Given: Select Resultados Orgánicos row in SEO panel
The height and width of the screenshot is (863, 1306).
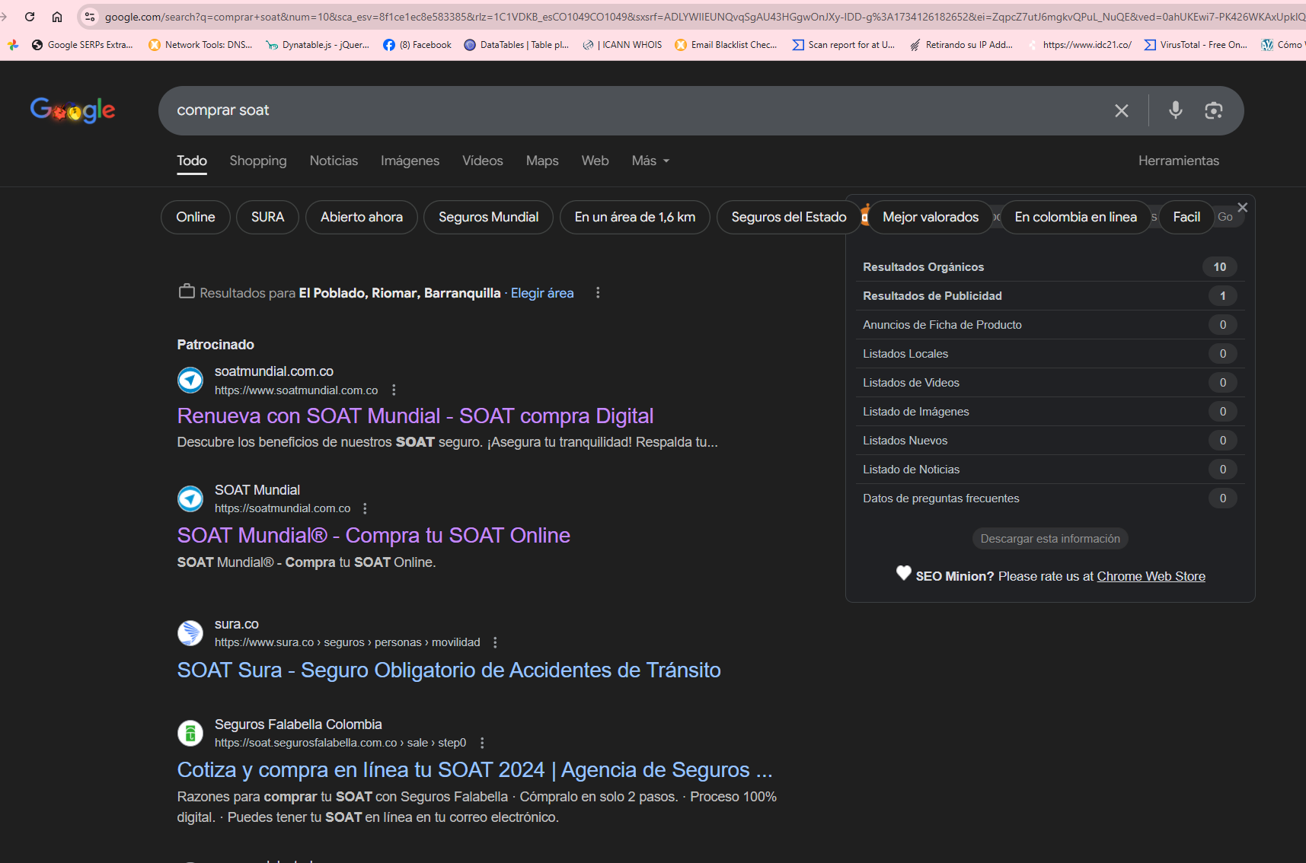Looking at the screenshot, I should 1050,267.
